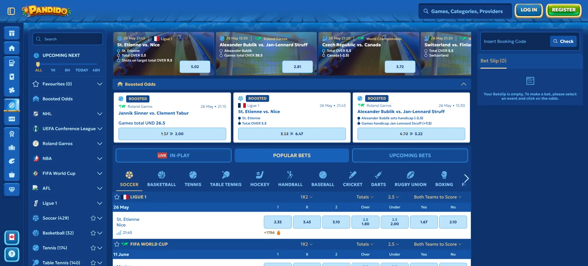Open the Bet Slip (0) tab
588x266 pixels.
tap(493, 61)
